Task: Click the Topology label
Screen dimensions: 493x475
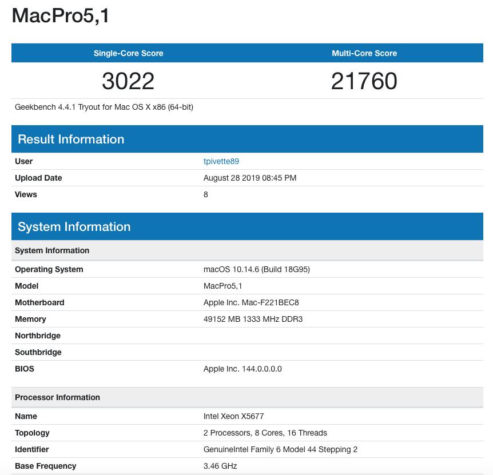Action: (32, 433)
